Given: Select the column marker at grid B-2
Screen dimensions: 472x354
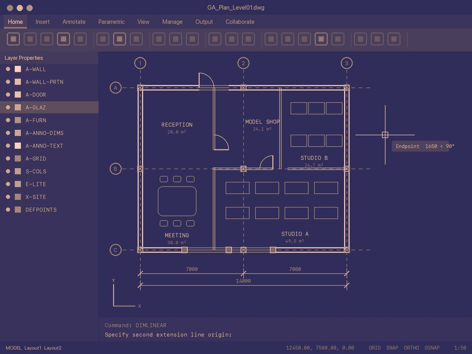Looking at the screenshot, I should (x=243, y=169).
